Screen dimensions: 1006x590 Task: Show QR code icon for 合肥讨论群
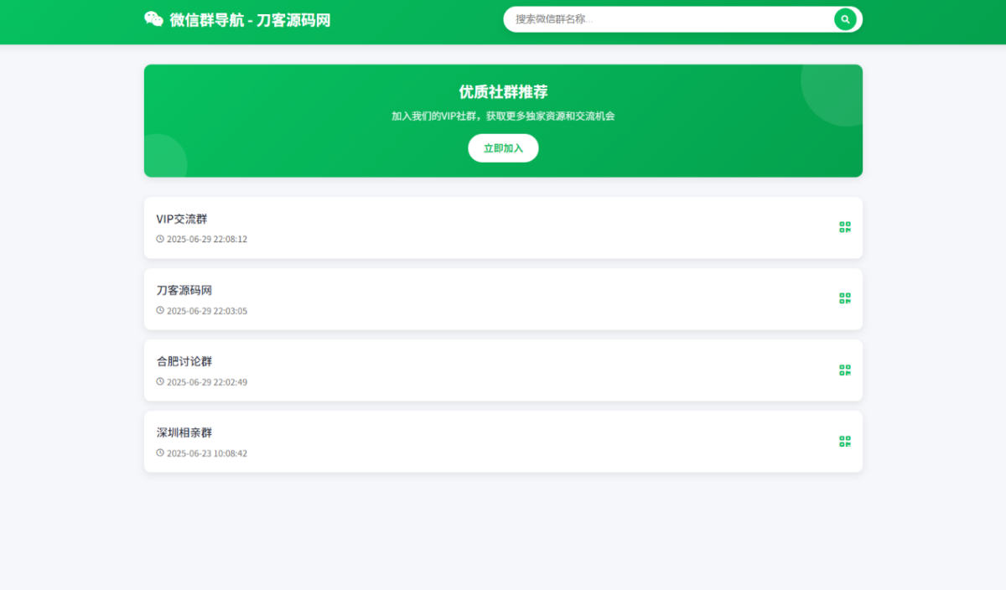845,370
